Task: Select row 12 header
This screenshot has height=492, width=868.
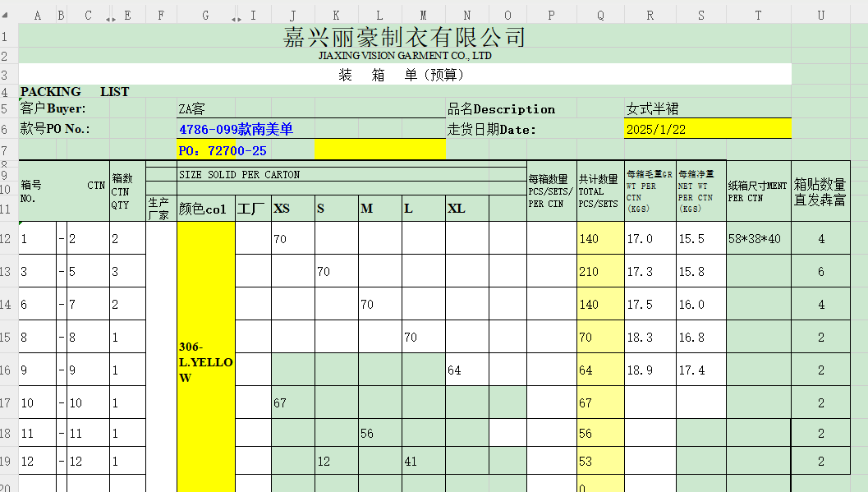Action: [8, 239]
